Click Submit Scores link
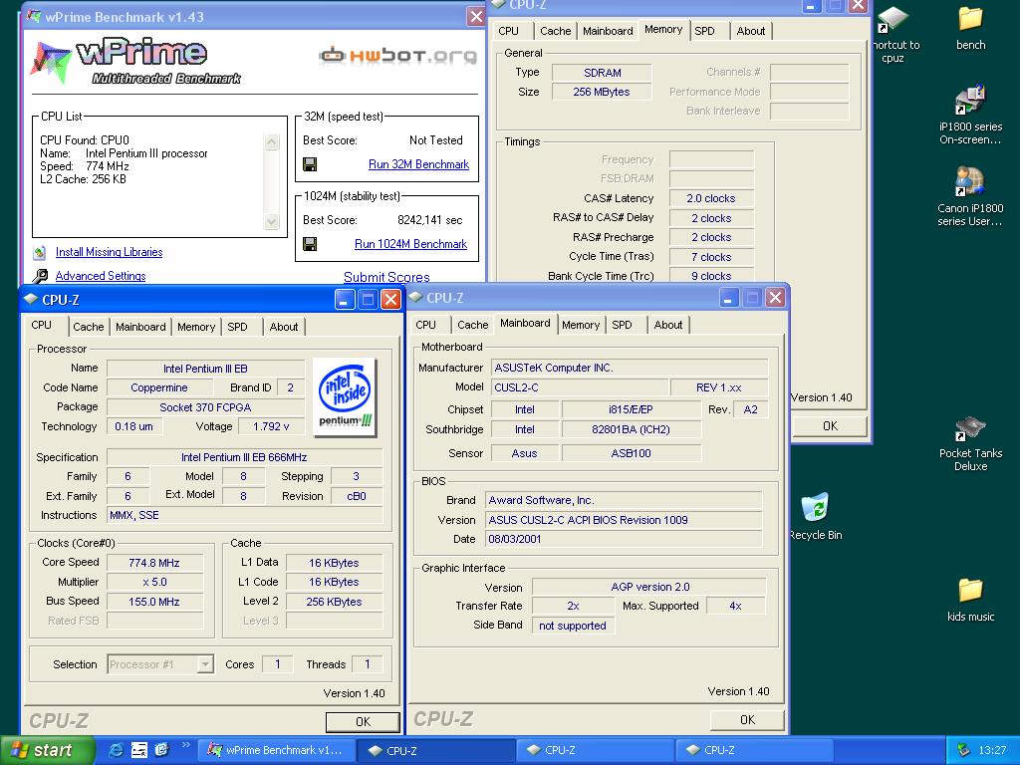This screenshot has width=1020, height=765. tap(386, 277)
